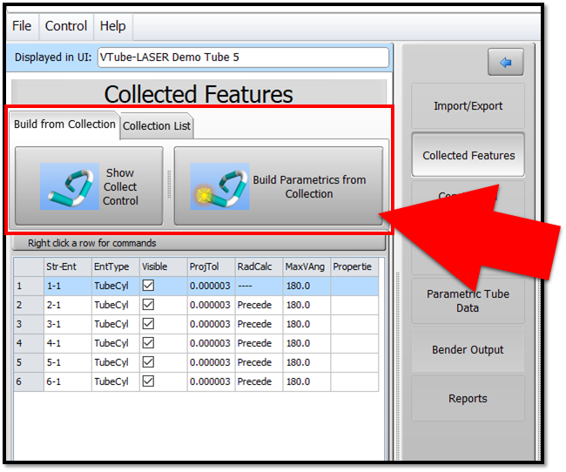Viewport: 566px width, 472px height.
Task: Open the Control menu
Action: (x=66, y=26)
